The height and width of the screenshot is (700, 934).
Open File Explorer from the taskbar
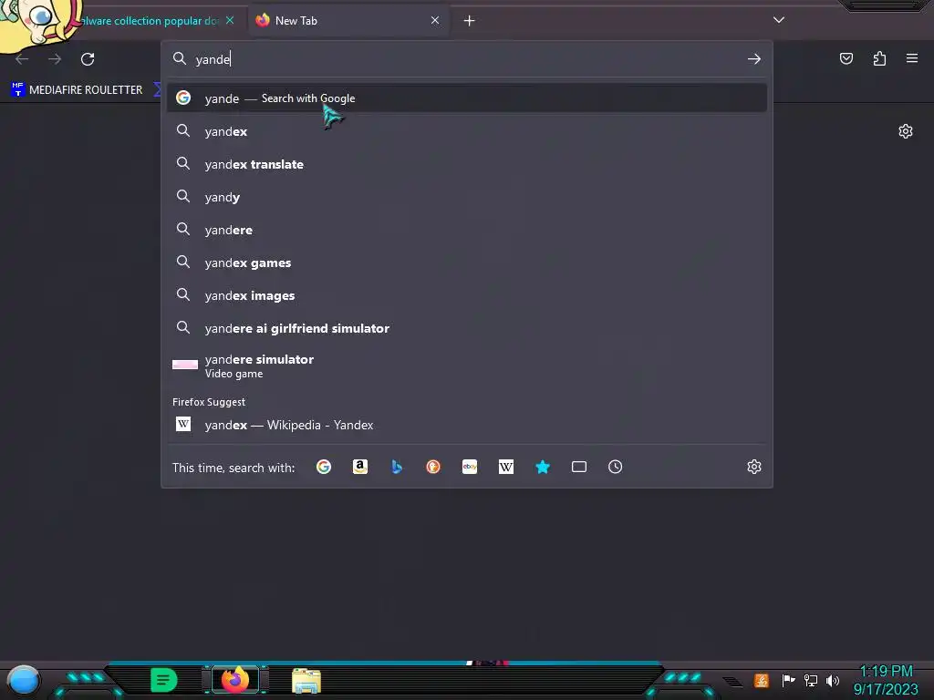[306, 681]
